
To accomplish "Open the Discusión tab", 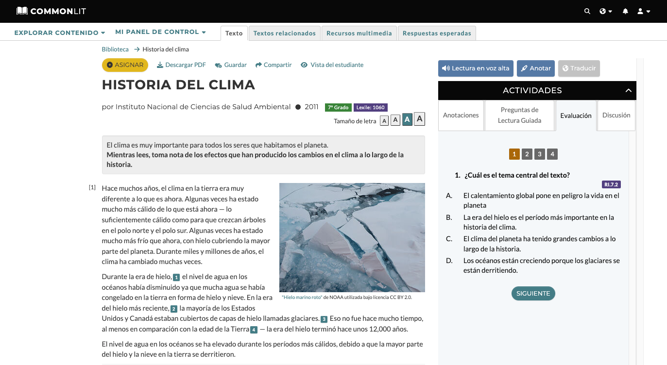I will (x=616, y=116).
